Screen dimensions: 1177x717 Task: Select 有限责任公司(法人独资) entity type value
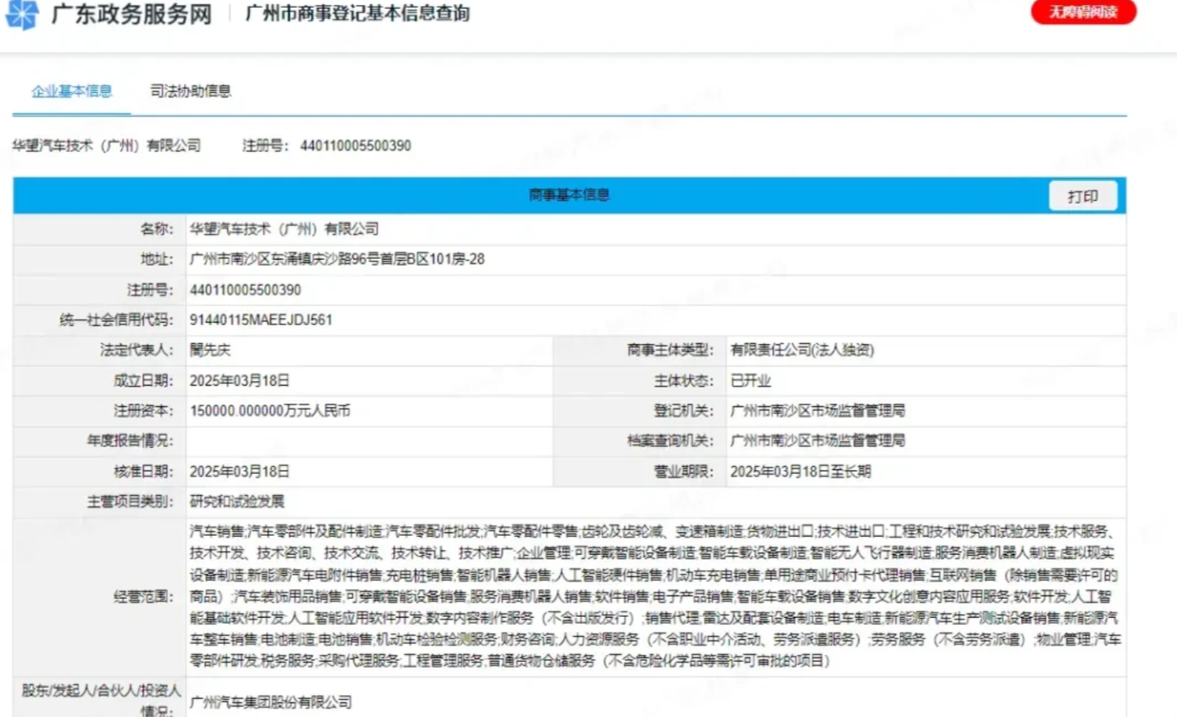point(803,350)
